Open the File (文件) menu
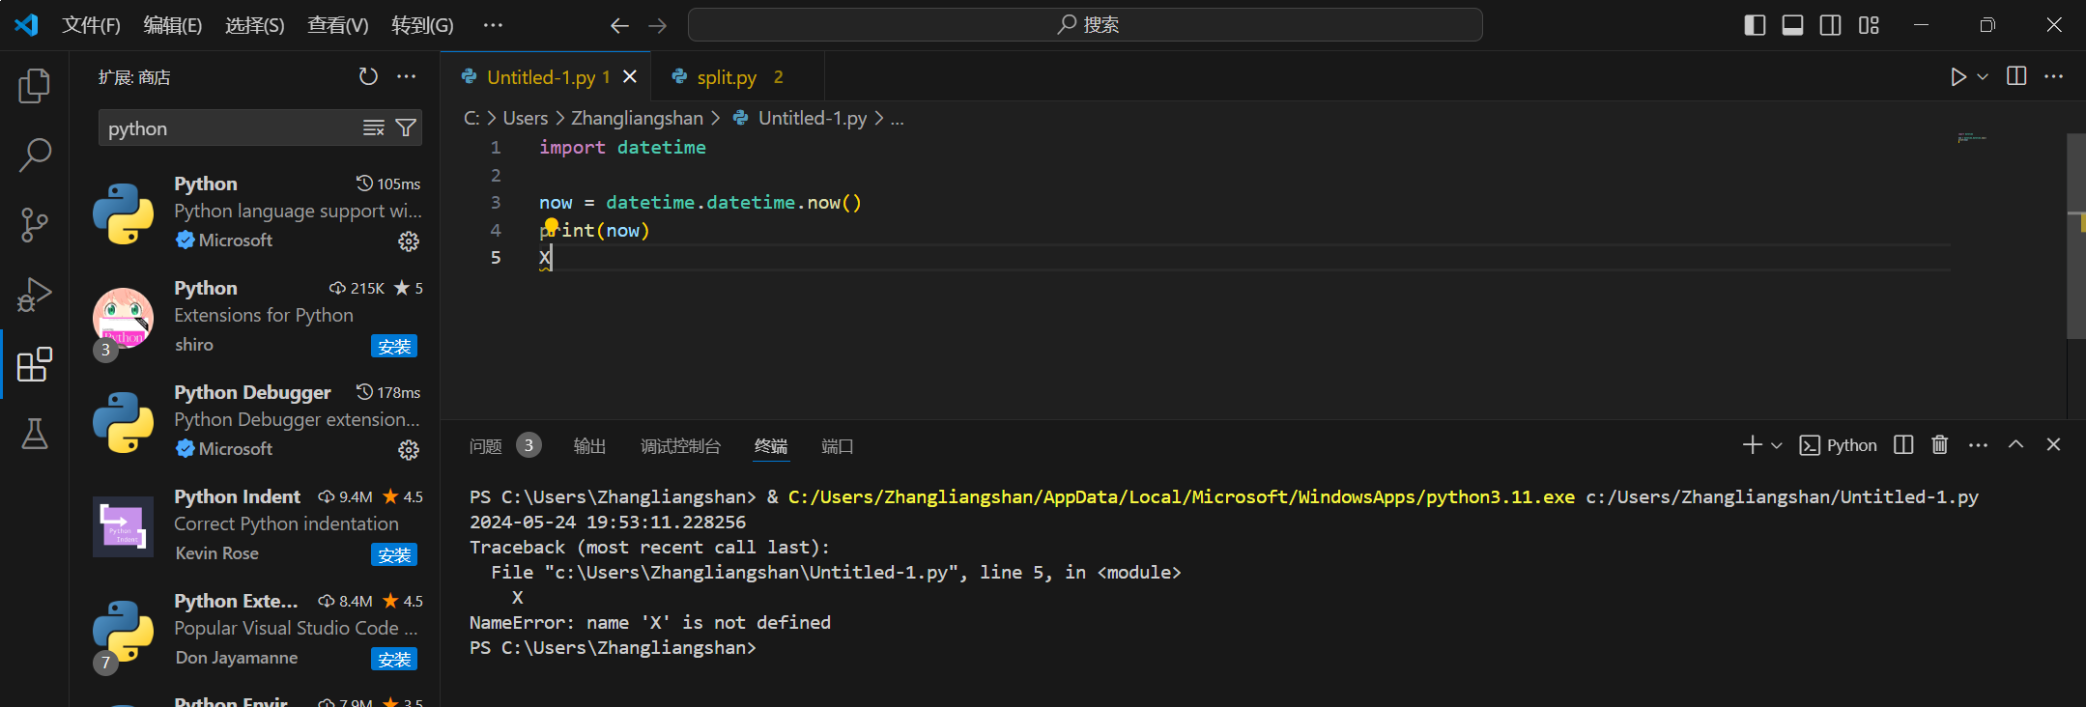The height and width of the screenshot is (707, 2086). tap(92, 25)
